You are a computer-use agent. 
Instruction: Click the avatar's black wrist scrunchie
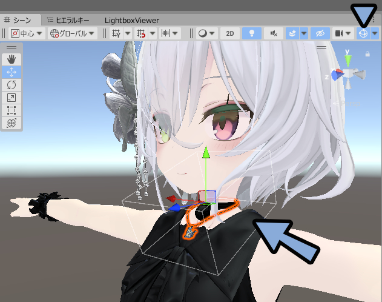pyautogui.click(x=42, y=206)
